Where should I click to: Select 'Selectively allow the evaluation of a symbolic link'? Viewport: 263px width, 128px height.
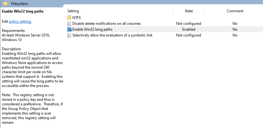pos(112,35)
